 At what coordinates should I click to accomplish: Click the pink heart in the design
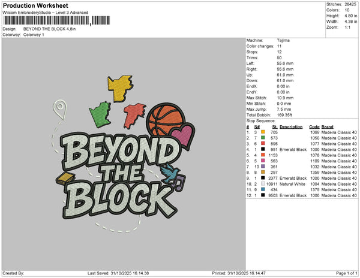tap(183, 136)
